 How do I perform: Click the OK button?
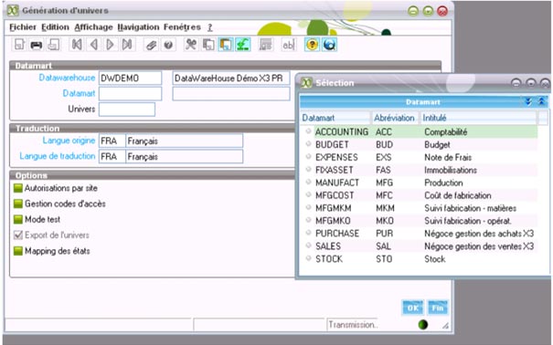[x=412, y=308]
